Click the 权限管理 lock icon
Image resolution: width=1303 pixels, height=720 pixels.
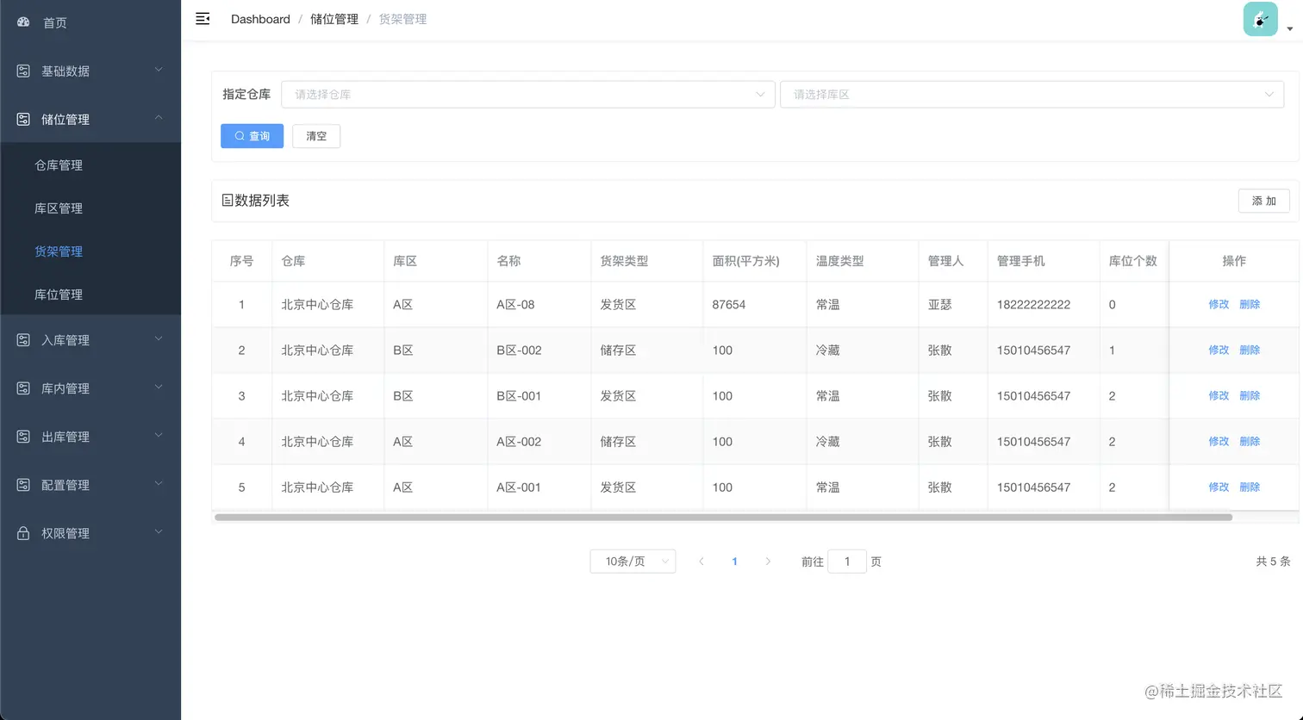point(23,533)
